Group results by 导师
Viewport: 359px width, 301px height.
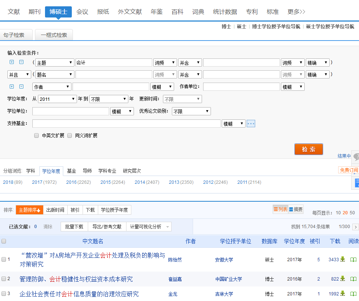[x=87, y=171]
